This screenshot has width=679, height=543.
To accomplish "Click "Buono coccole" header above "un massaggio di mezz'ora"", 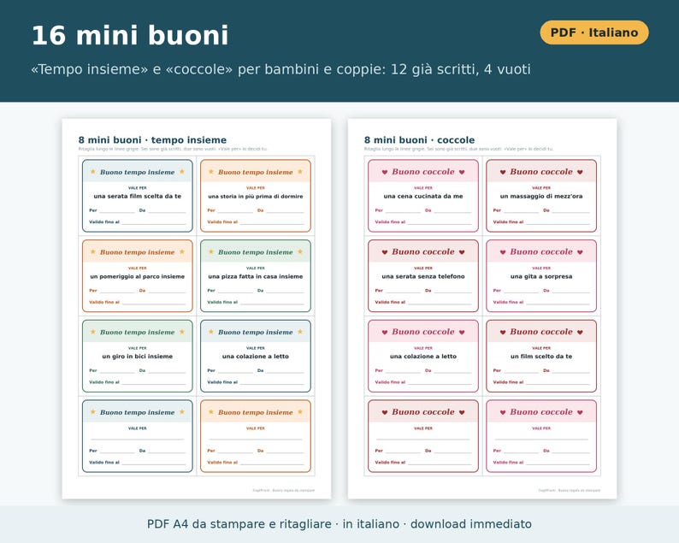I will [541, 172].
